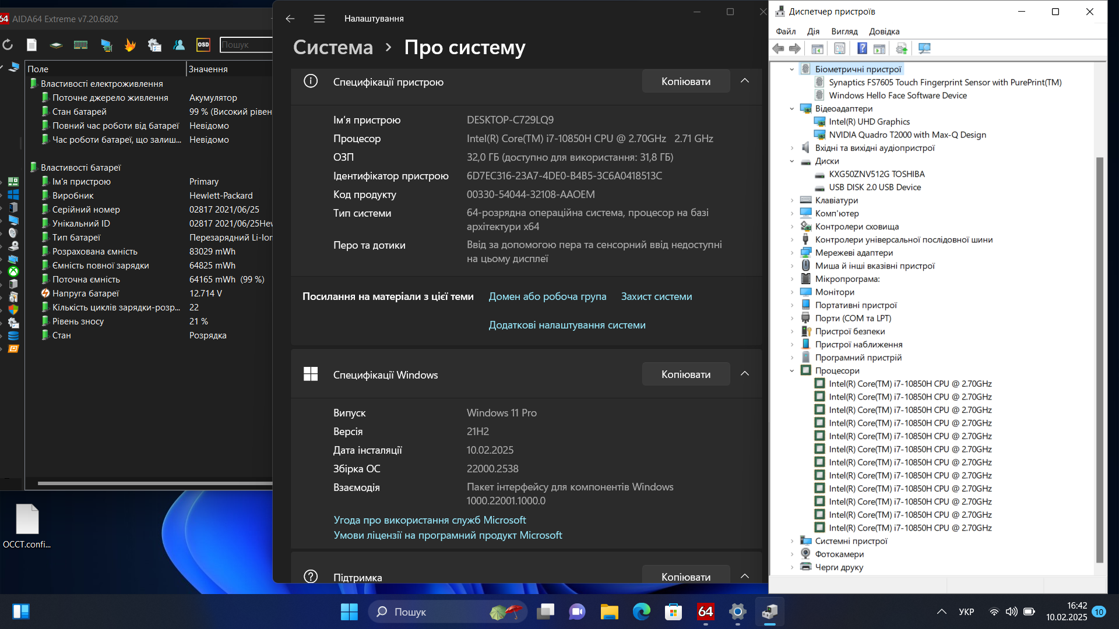This screenshot has height=629, width=1119.
Task: Click the AIDA64 users toolbar icon
Action: point(179,45)
